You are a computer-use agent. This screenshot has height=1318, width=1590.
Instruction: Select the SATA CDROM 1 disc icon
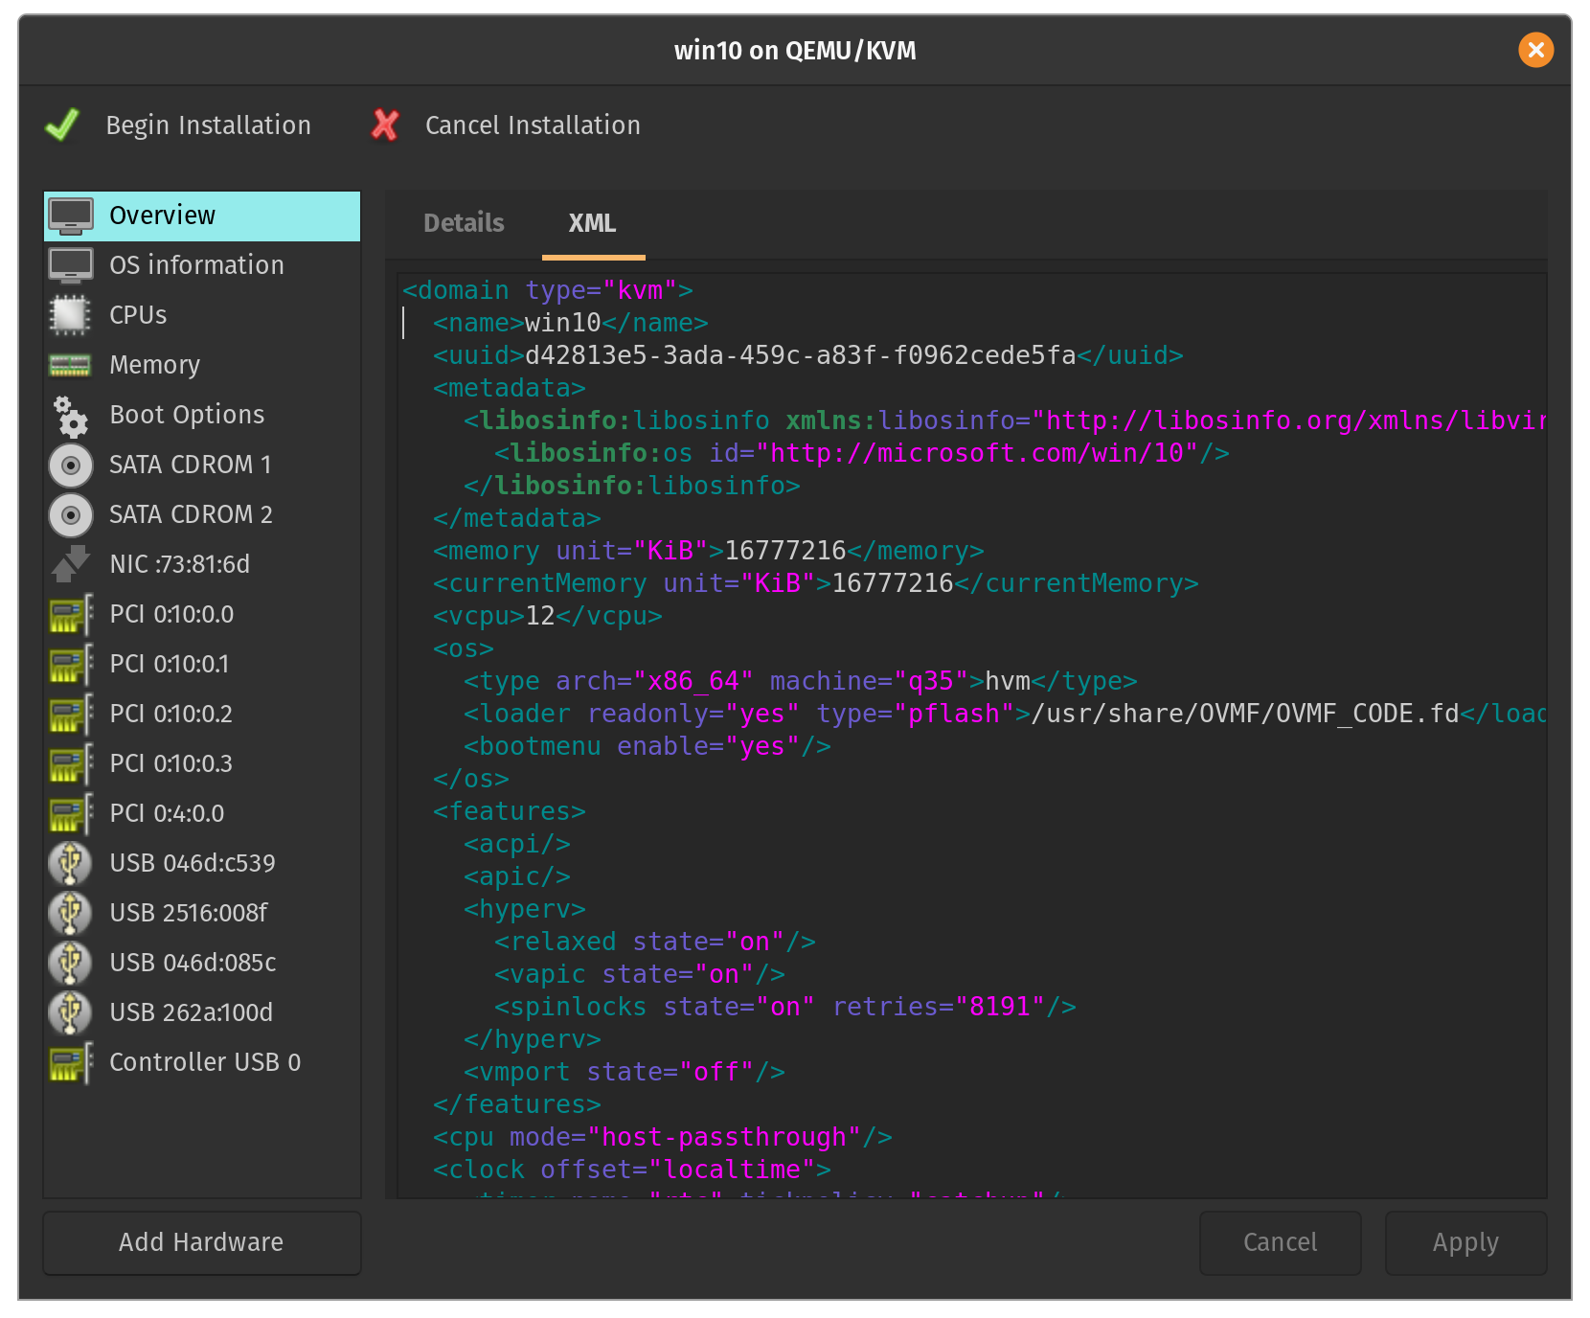tap(70, 465)
